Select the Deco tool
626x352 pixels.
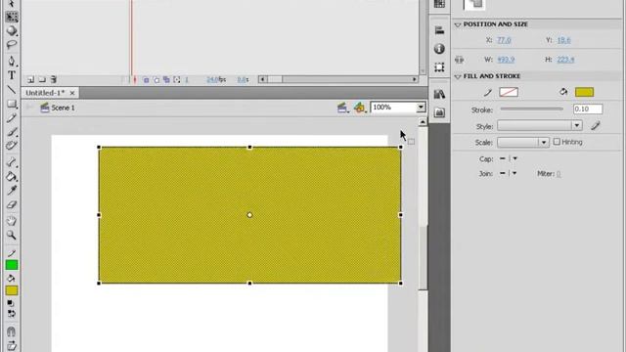pyautogui.click(x=12, y=146)
